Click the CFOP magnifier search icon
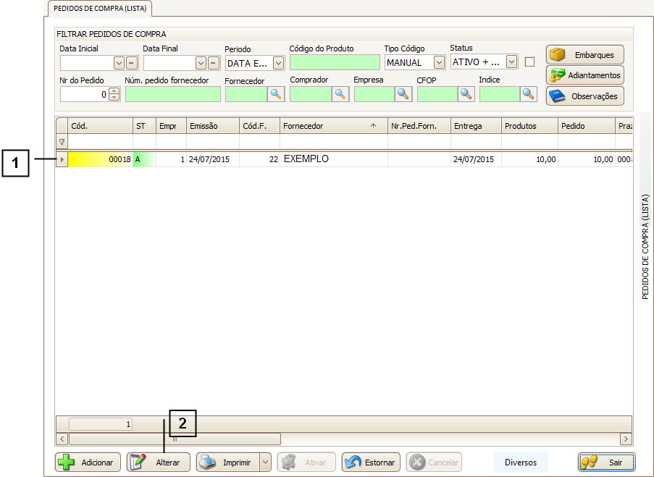 [466, 93]
